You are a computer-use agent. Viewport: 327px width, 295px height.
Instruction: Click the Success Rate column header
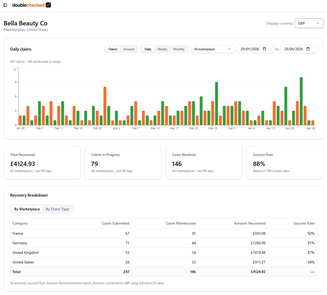click(x=304, y=223)
